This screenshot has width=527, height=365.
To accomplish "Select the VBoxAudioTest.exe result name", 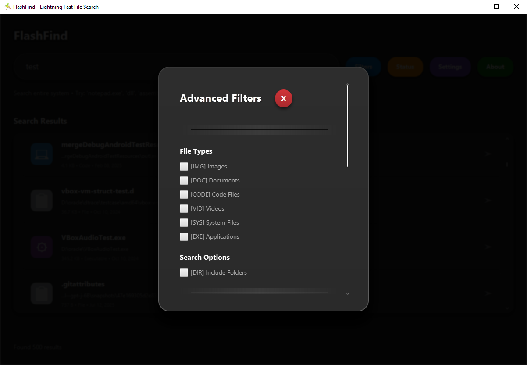I will tap(94, 238).
